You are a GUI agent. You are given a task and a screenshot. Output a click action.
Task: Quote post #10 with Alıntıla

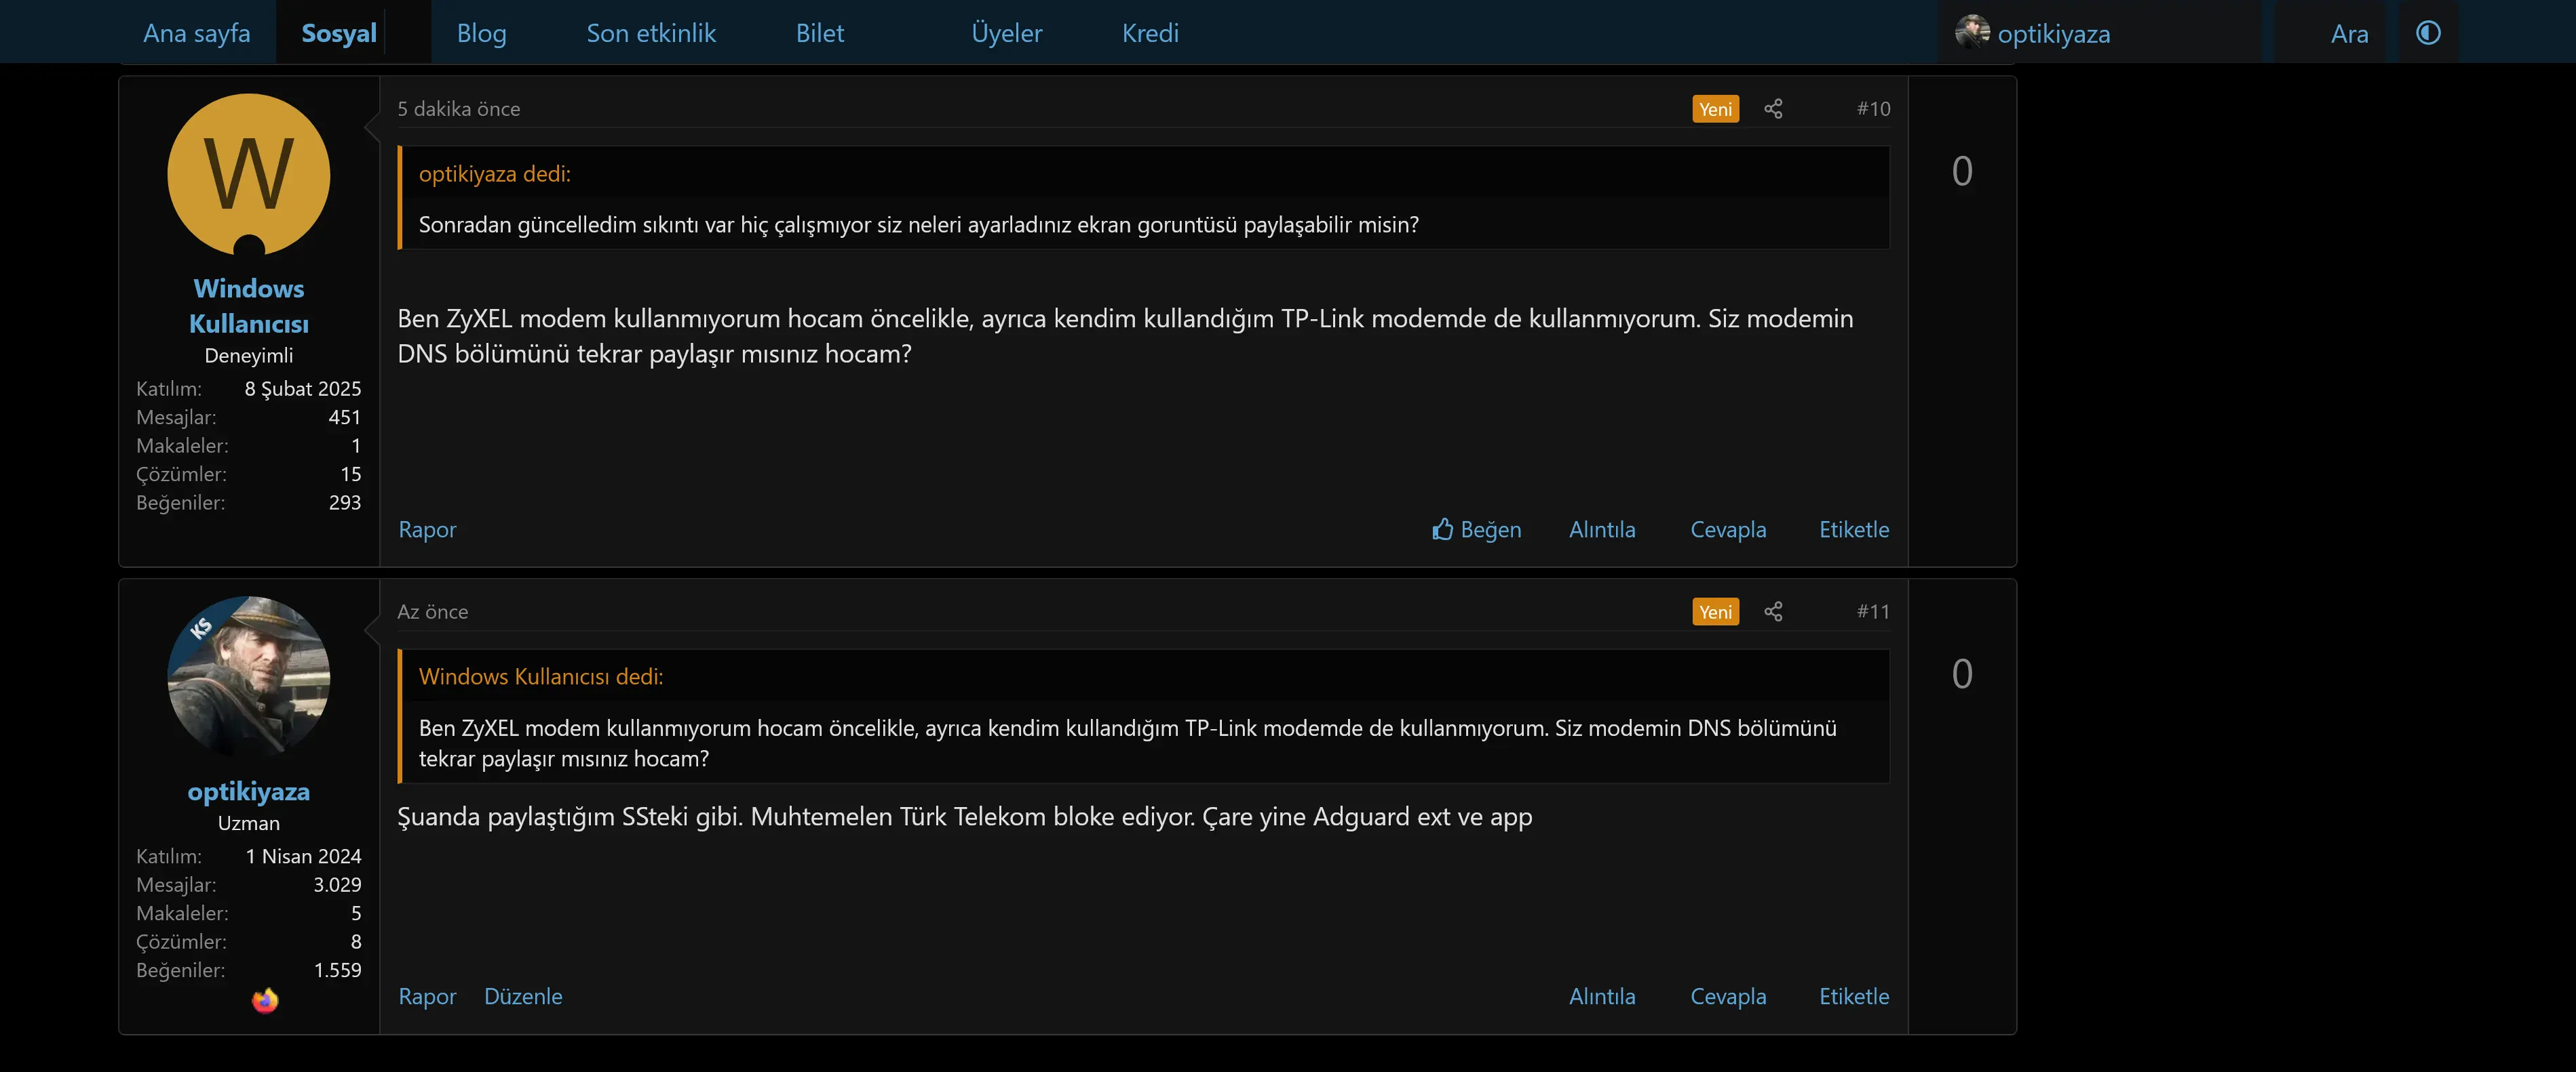point(1602,529)
